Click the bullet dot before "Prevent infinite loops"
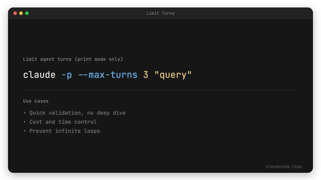321x180 pixels. (25, 131)
